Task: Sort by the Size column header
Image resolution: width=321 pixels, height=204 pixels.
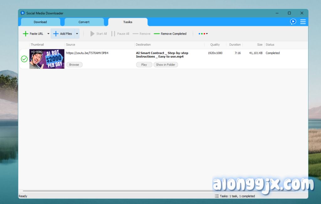Action: [260, 45]
